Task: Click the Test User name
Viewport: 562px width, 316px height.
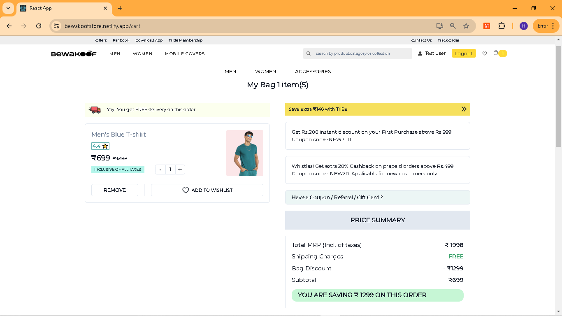Action: 435,53
